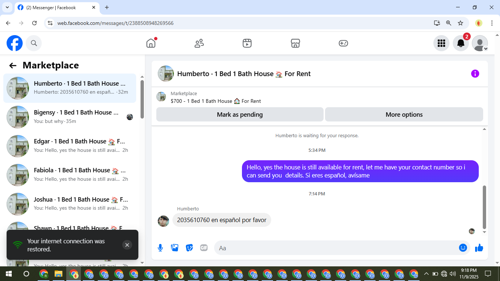
Task: Send a thumbs-up like
Action: 479,248
